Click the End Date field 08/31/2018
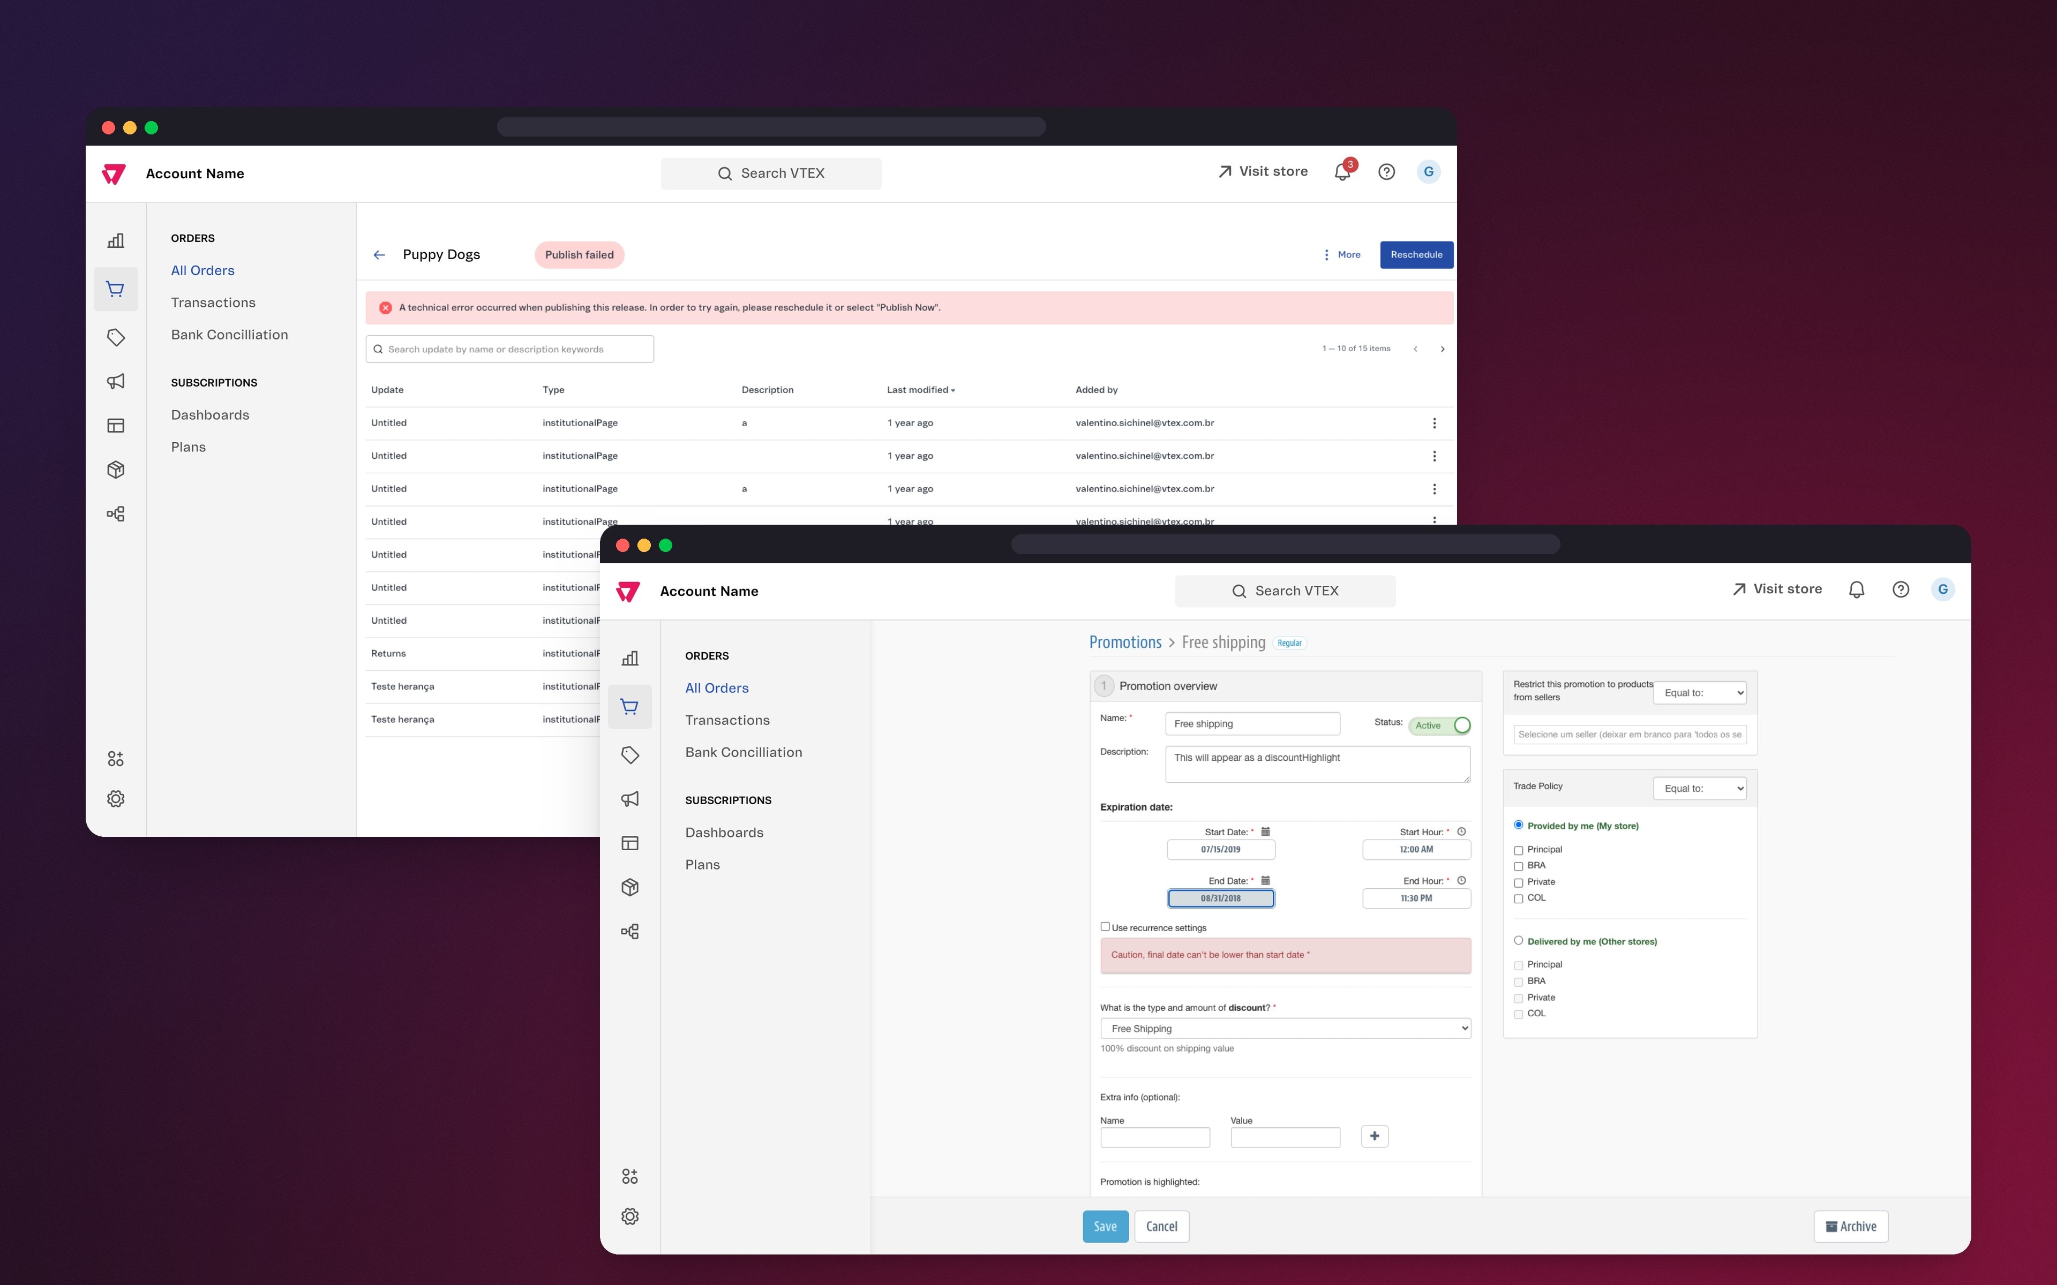 [x=1221, y=898]
